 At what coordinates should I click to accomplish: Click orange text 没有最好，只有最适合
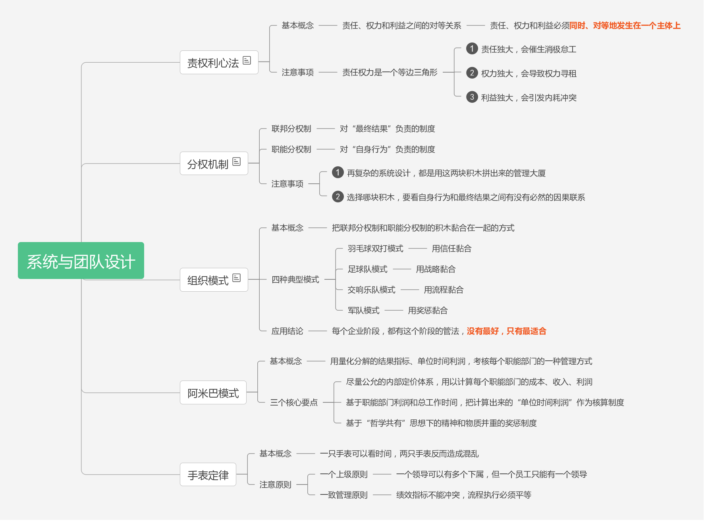pos(507,331)
